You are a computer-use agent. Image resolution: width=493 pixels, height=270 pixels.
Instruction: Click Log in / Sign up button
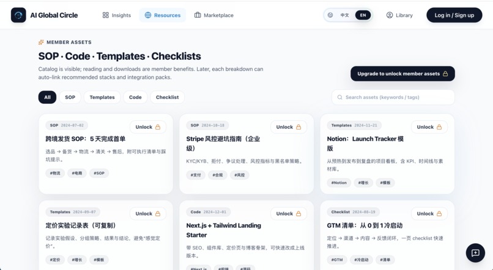point(454,15)
